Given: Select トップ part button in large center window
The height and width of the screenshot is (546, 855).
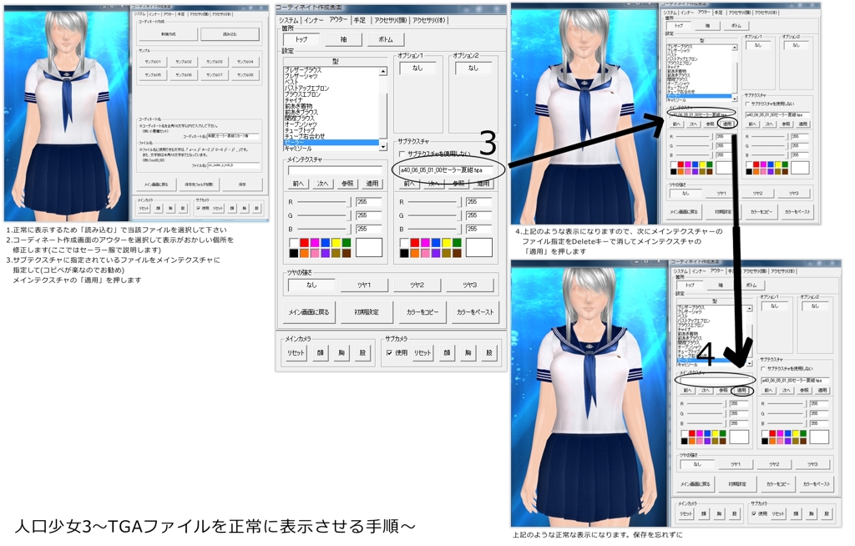Looking at the screenshot, I should [301, 39].
